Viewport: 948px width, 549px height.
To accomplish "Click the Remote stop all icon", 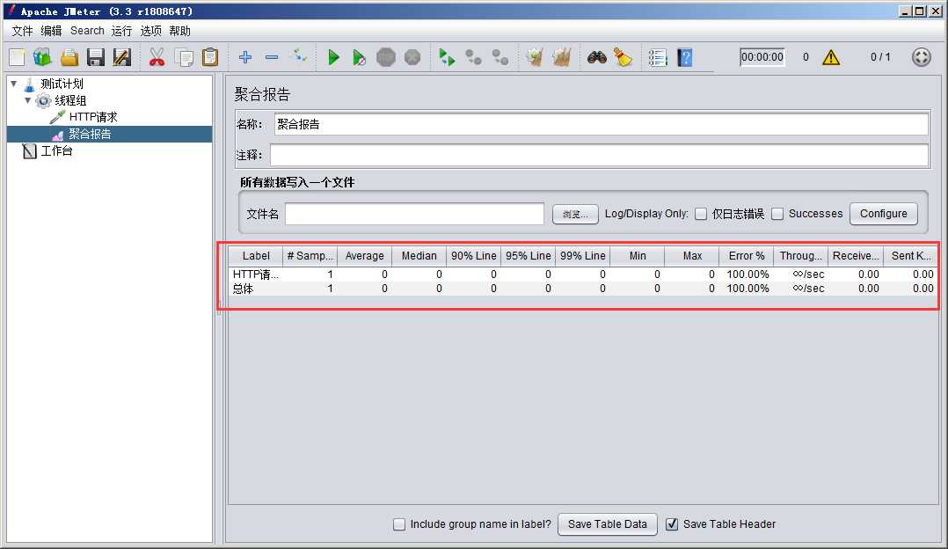I will tap(473, 57).
